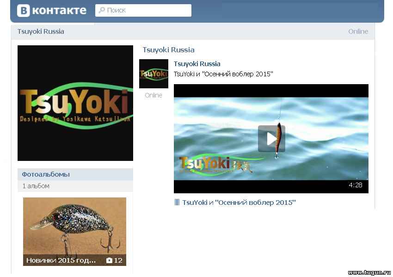The width and height of the screenshot is (393, 277).
Task: Click the Online status in the top bar
Action: click(x=358, y=31)
